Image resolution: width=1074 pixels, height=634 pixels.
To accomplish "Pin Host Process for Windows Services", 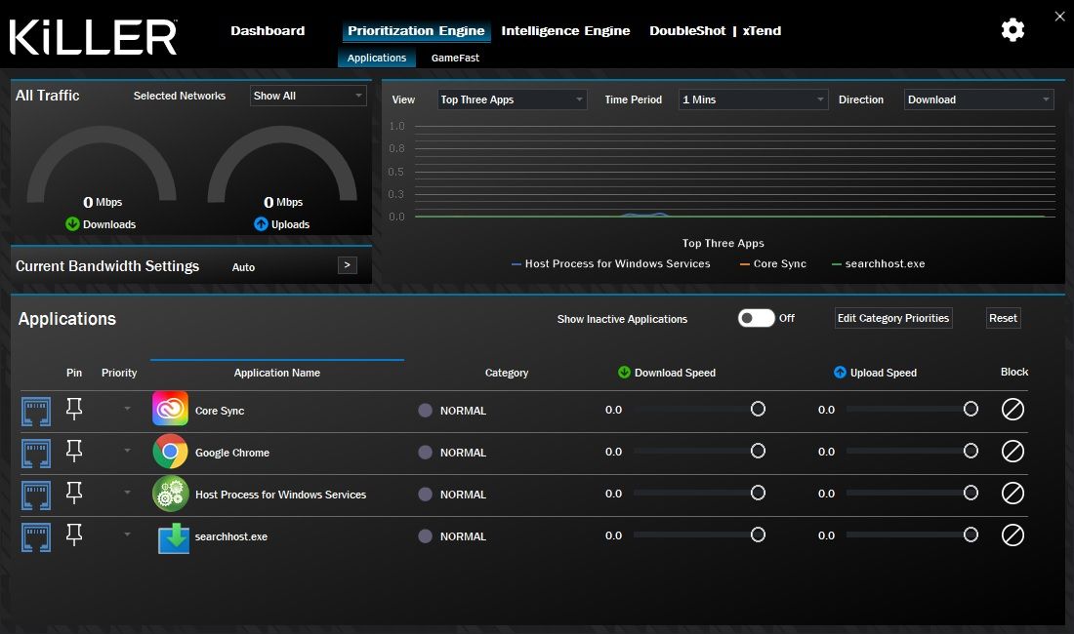I will coord(74,493).
